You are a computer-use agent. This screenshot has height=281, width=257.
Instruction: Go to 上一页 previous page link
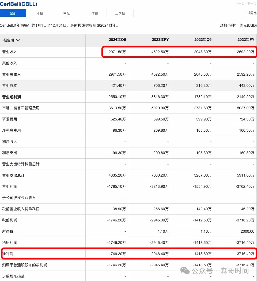click(240, 4)
